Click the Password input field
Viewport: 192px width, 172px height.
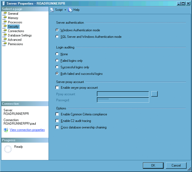pyautogui.click(x=123, y=100)
